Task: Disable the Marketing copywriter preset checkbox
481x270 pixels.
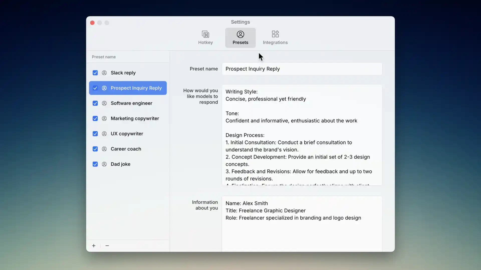Action: click(95, 118)
